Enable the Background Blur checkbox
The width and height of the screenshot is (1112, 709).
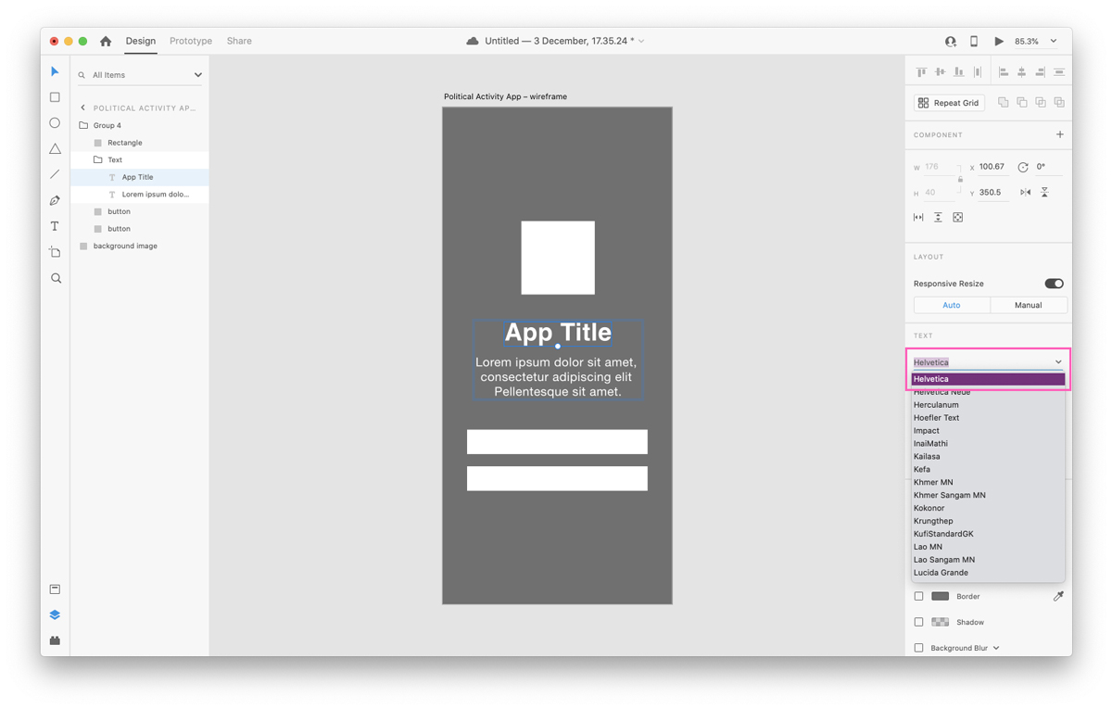[918, 648]
